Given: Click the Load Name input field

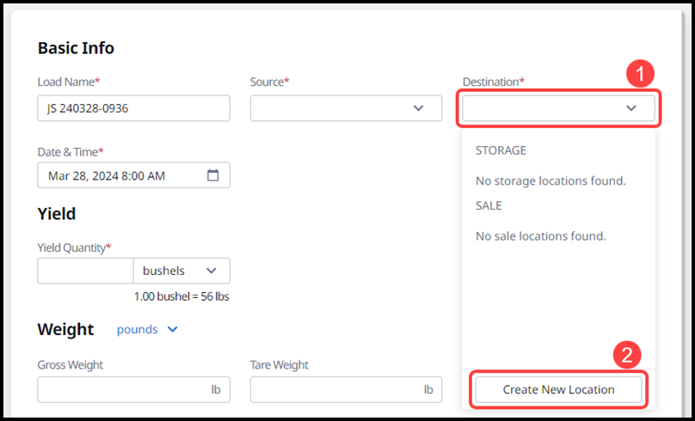Looking at the screenshot, I should [133, 108].
